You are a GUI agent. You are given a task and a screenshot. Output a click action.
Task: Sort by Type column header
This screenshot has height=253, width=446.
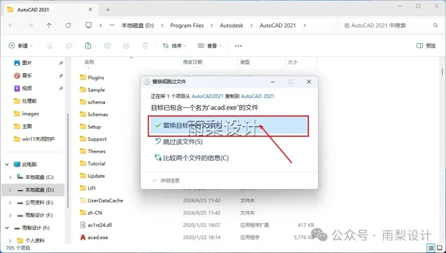pos(245,62)
